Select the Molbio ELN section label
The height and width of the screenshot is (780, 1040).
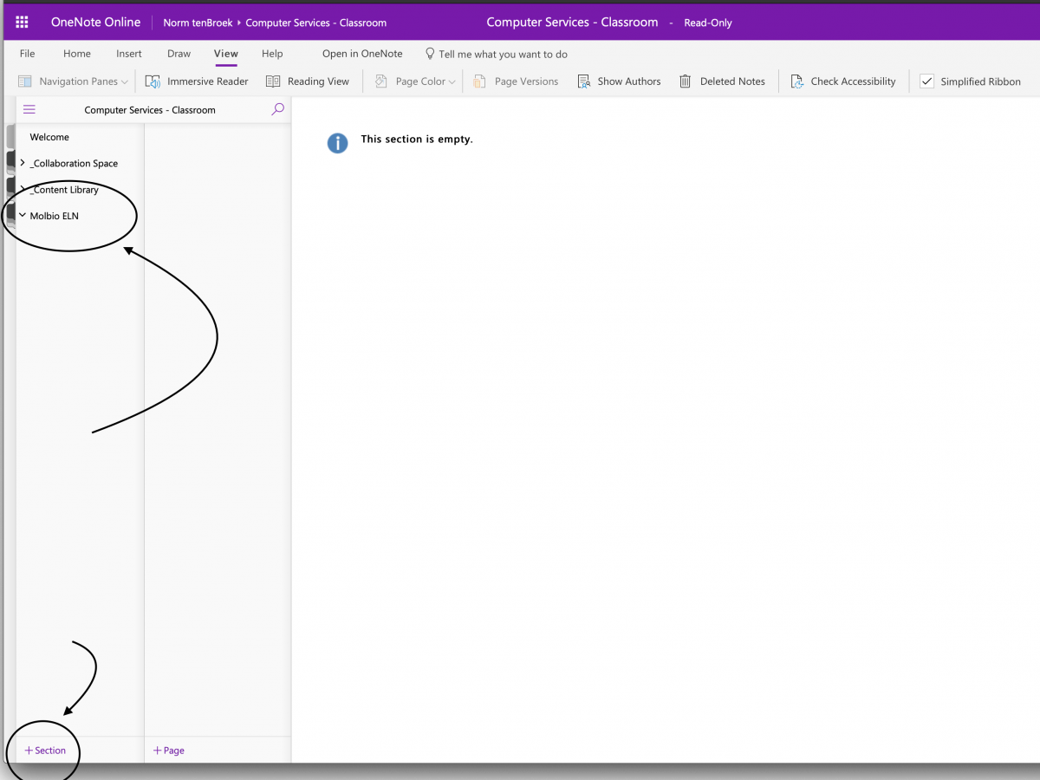[x=55, y=216]
